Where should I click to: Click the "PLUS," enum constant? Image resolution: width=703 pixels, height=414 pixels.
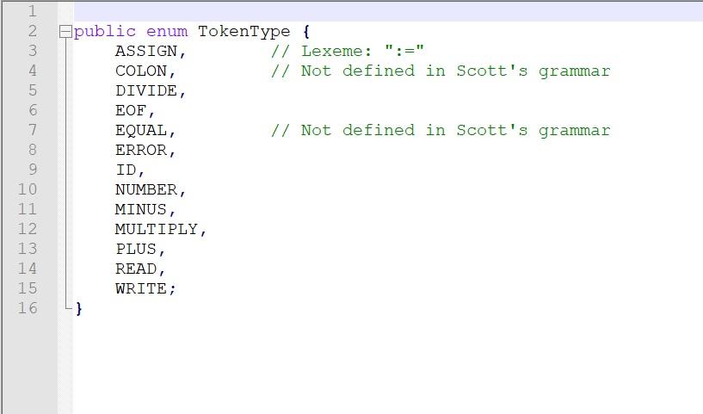click(x=140, y=249)
